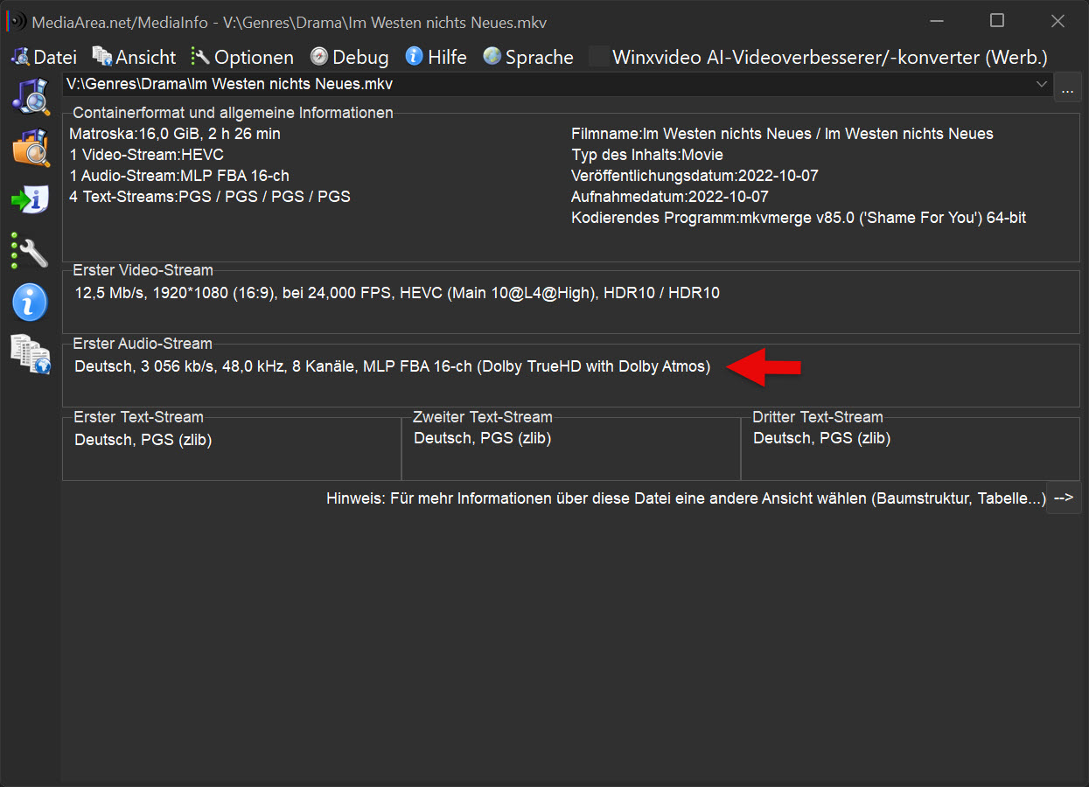
Task: Click the 'Containerformat und allgemeine Informationen' group label
Action: pyautogui.click(x=234, y=113)
